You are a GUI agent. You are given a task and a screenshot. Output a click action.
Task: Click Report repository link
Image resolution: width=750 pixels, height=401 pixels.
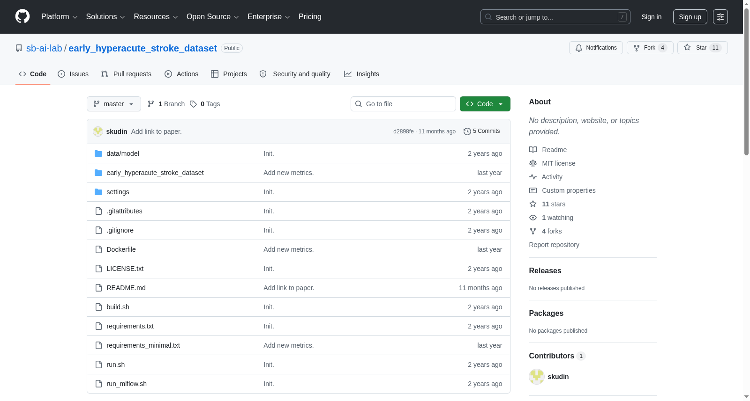coord(554,245)
